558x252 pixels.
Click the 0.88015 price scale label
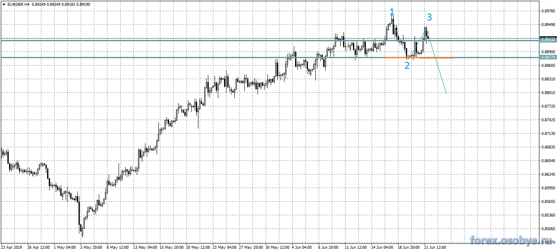[548, 93]
